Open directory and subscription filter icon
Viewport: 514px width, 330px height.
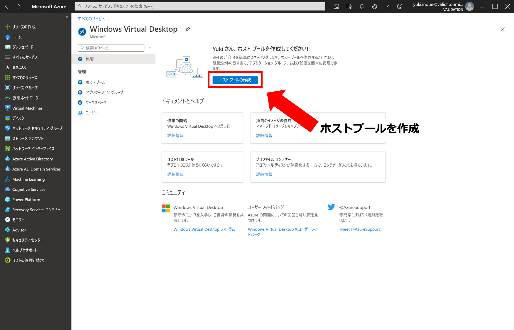[349, 6]
